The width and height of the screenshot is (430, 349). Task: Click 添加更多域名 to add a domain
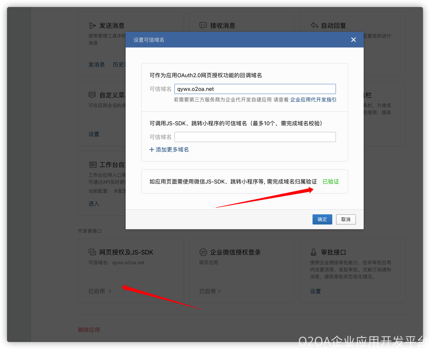[169, 150]
